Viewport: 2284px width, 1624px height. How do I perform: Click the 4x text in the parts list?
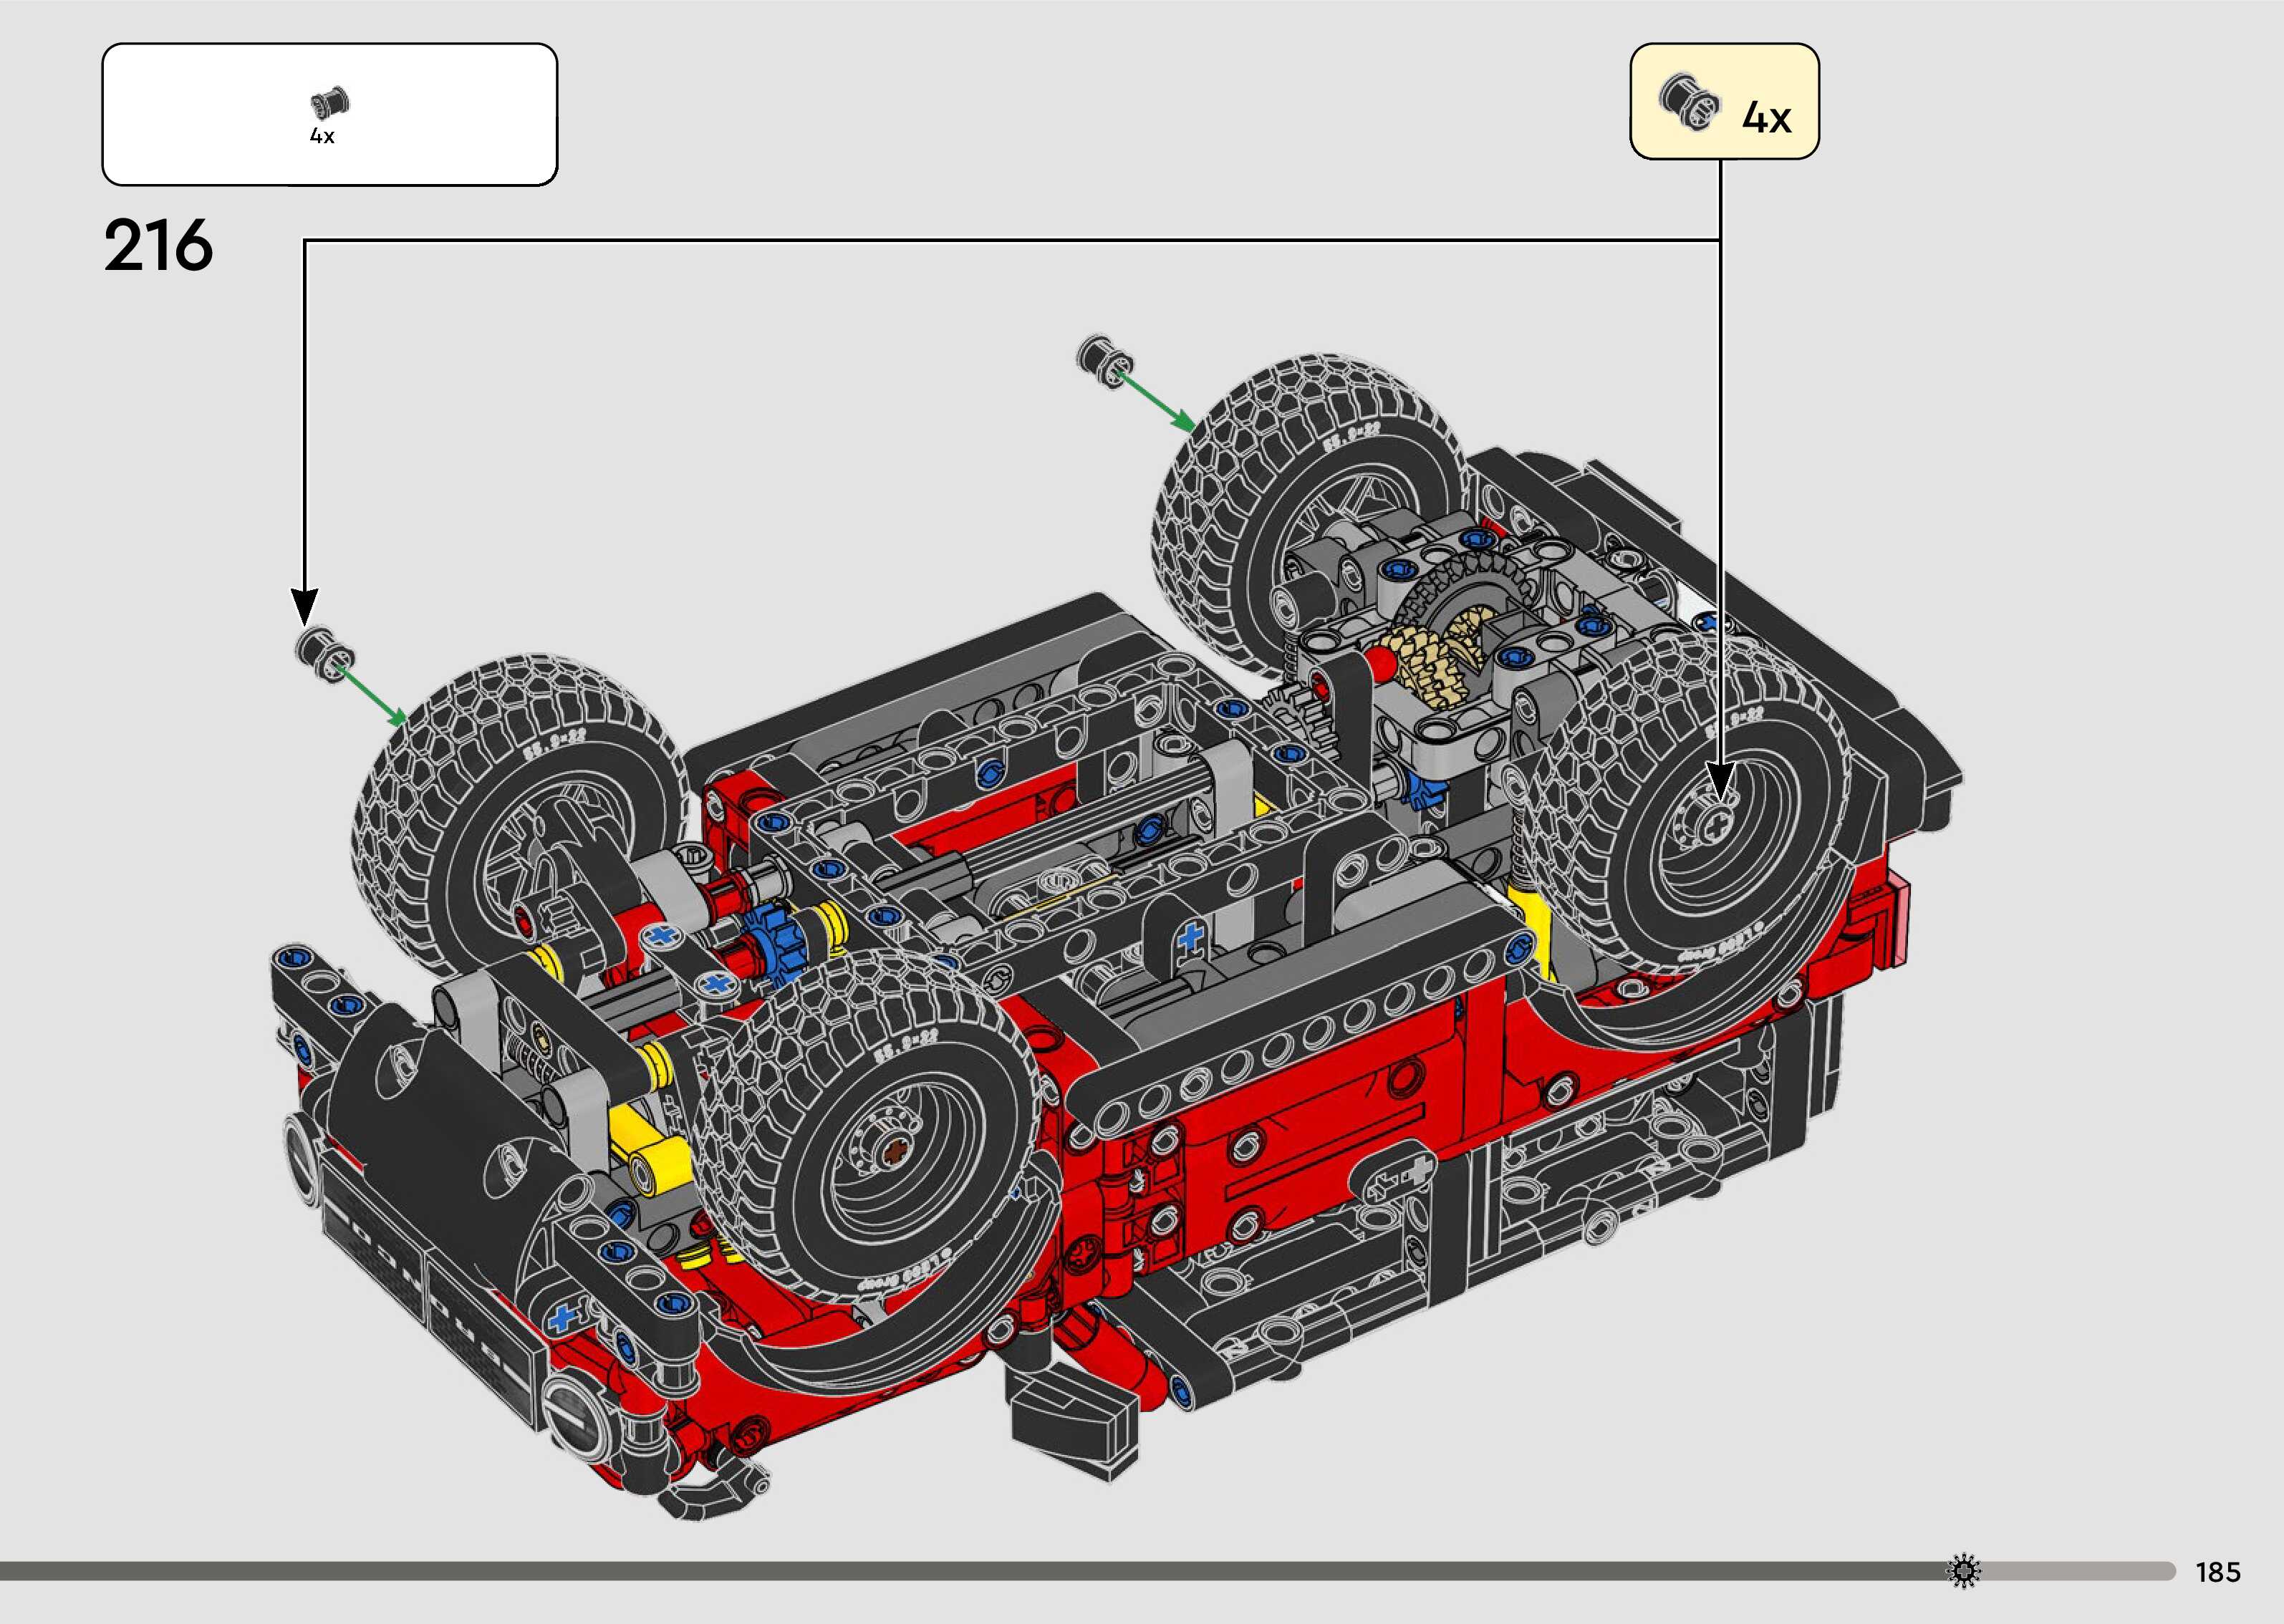(322, 137)
